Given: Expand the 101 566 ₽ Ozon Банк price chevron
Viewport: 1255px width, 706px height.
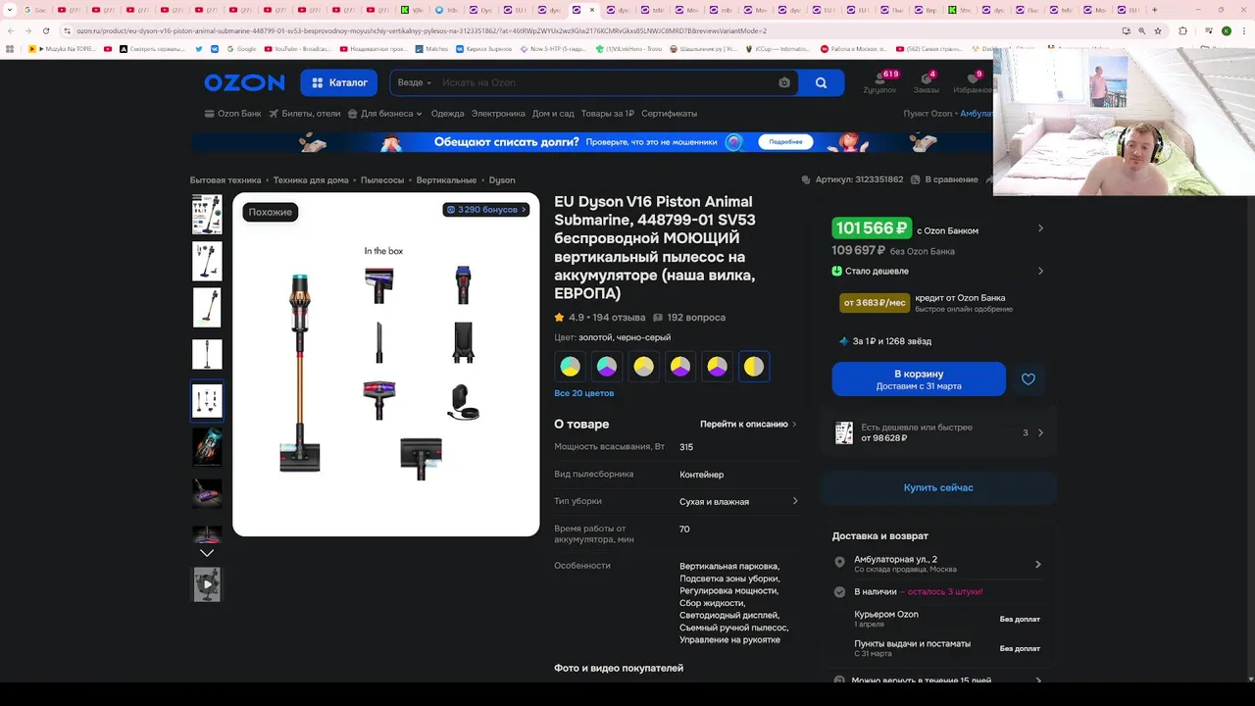Looking at the screenshot, I should tap(1040, 228).
